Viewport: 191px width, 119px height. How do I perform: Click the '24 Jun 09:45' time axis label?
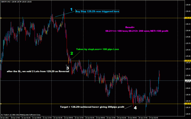[x=133, y=118]
